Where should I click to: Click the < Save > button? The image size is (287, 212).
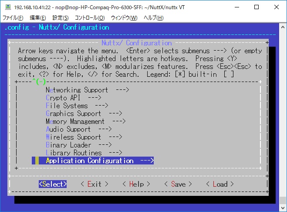[178, 184]
